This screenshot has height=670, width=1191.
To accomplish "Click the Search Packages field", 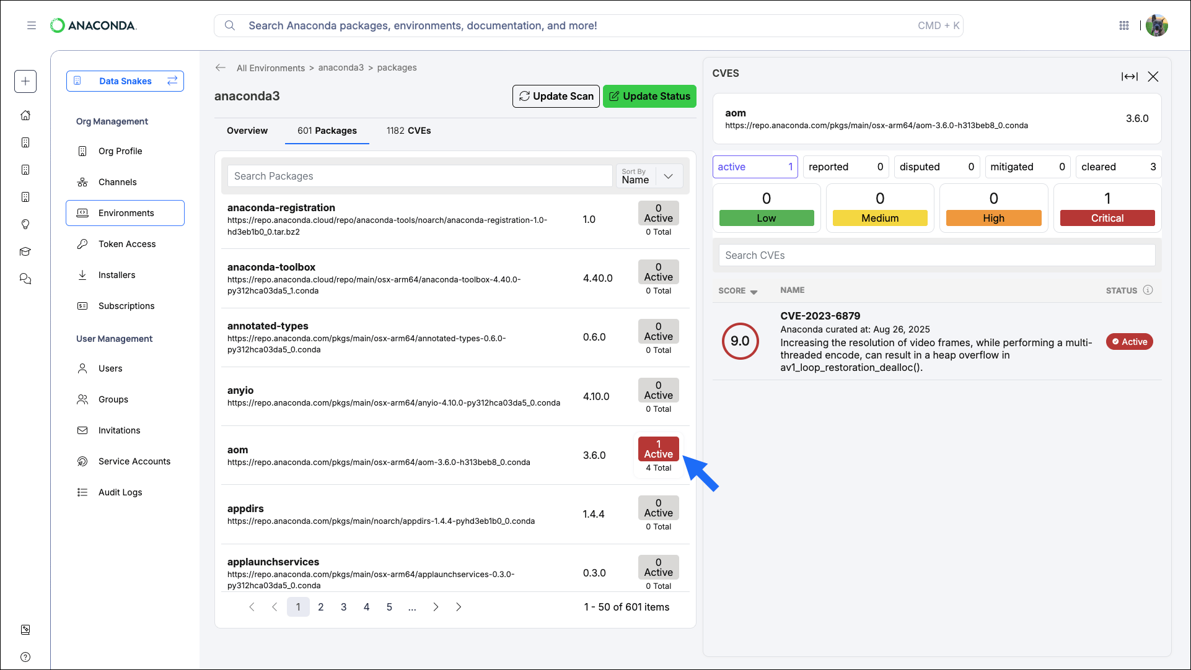I will coord(420,176).
